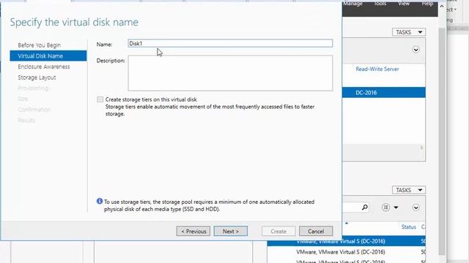Open the Enclosure Awareness step
This screenshot has width=469, height=263.
coord(44,66)
